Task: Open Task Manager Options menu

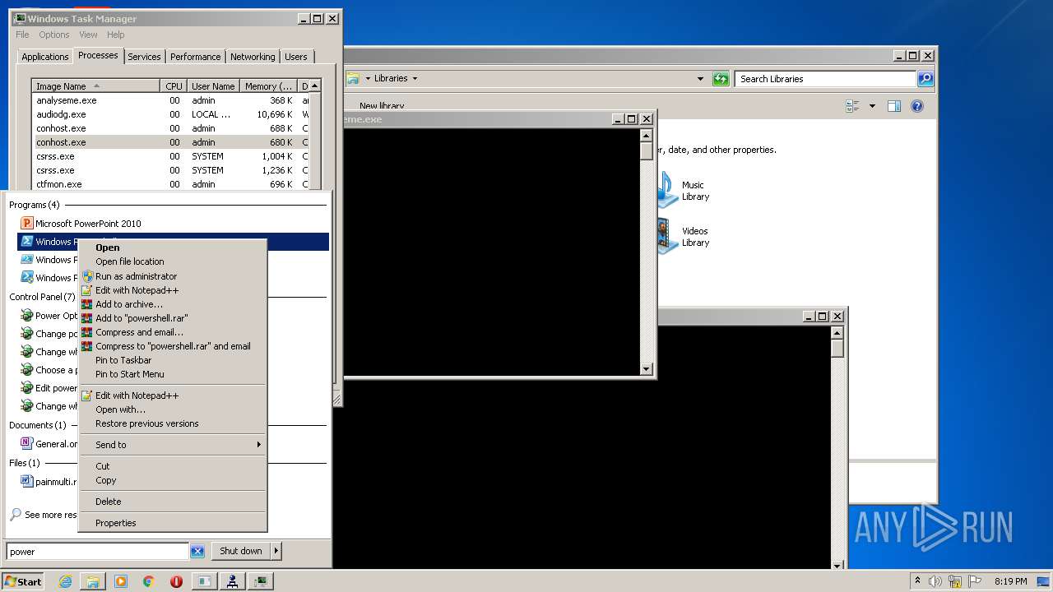Action: pos(54,35)
